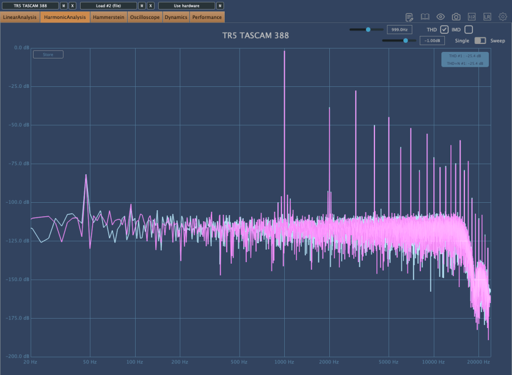The width and height of the screenshot is (512, 375).
Task: Open settings with the gear icon
Action: (x=502, y=17)
